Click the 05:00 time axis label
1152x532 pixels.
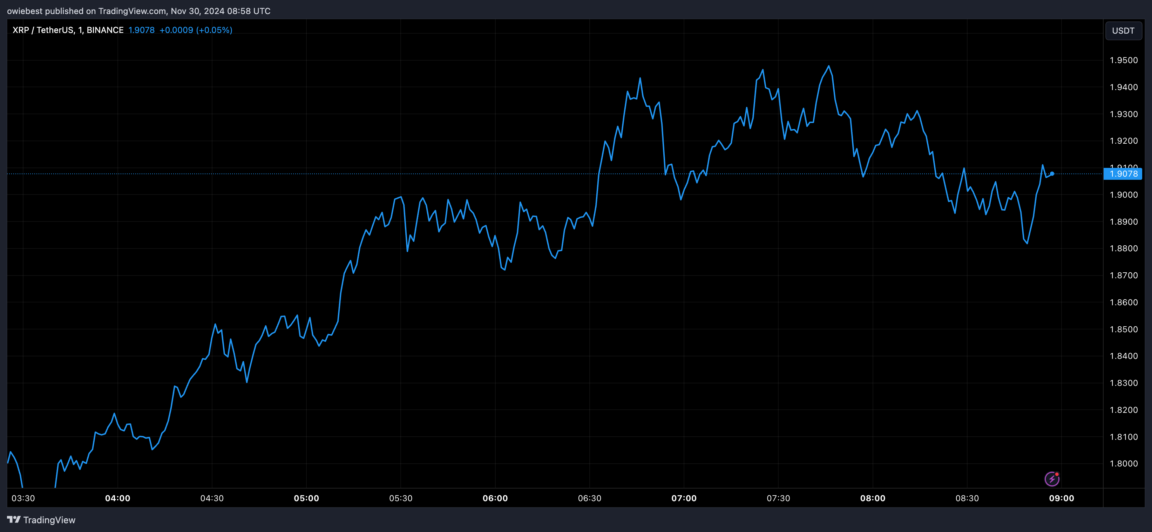pos(306,498)
